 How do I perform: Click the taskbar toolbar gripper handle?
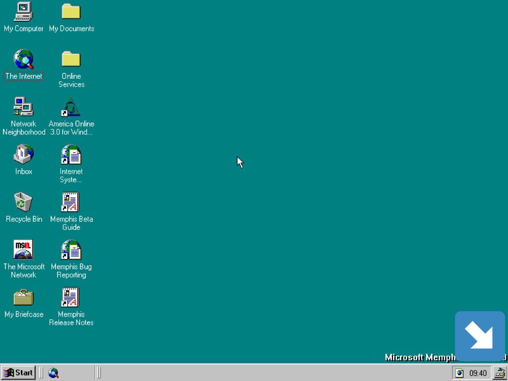point(98,373)
